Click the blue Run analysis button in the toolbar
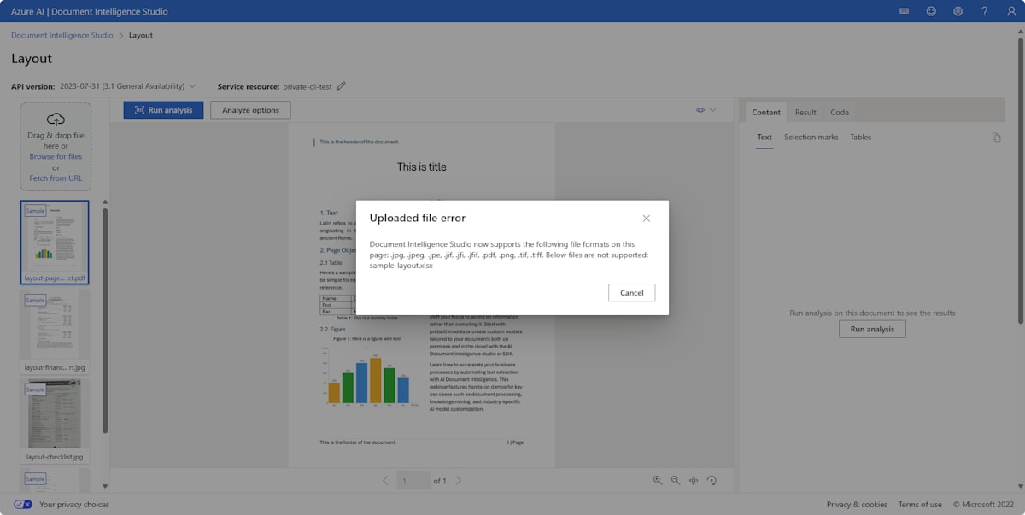This screenshot has height=515, width=1025. [x=163, y=110]
